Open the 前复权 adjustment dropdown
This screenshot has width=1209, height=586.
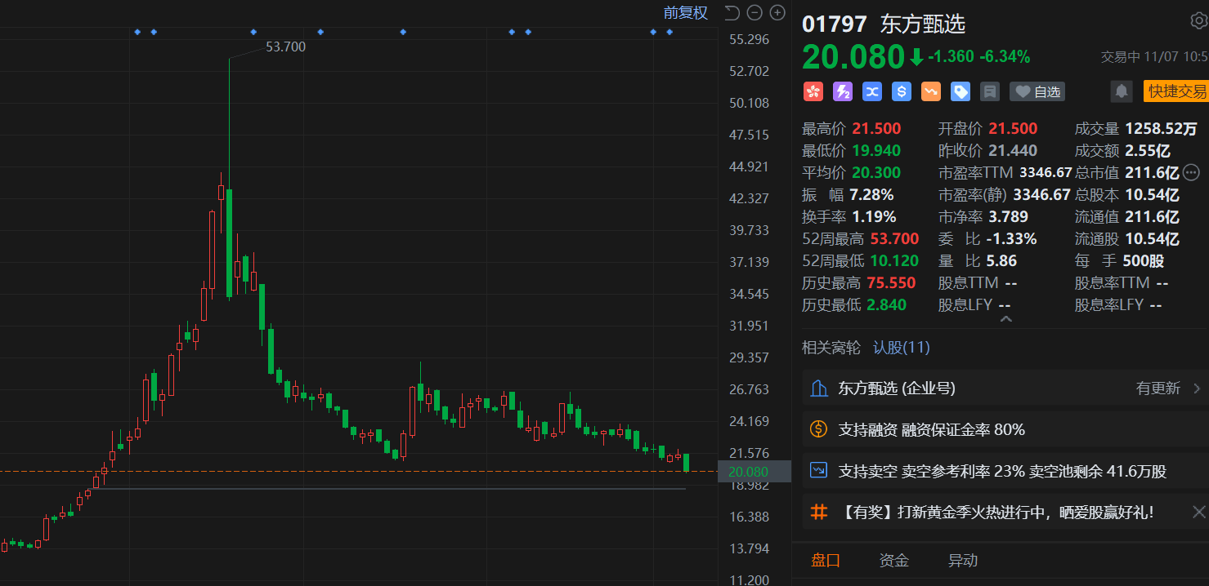[685, 12]
